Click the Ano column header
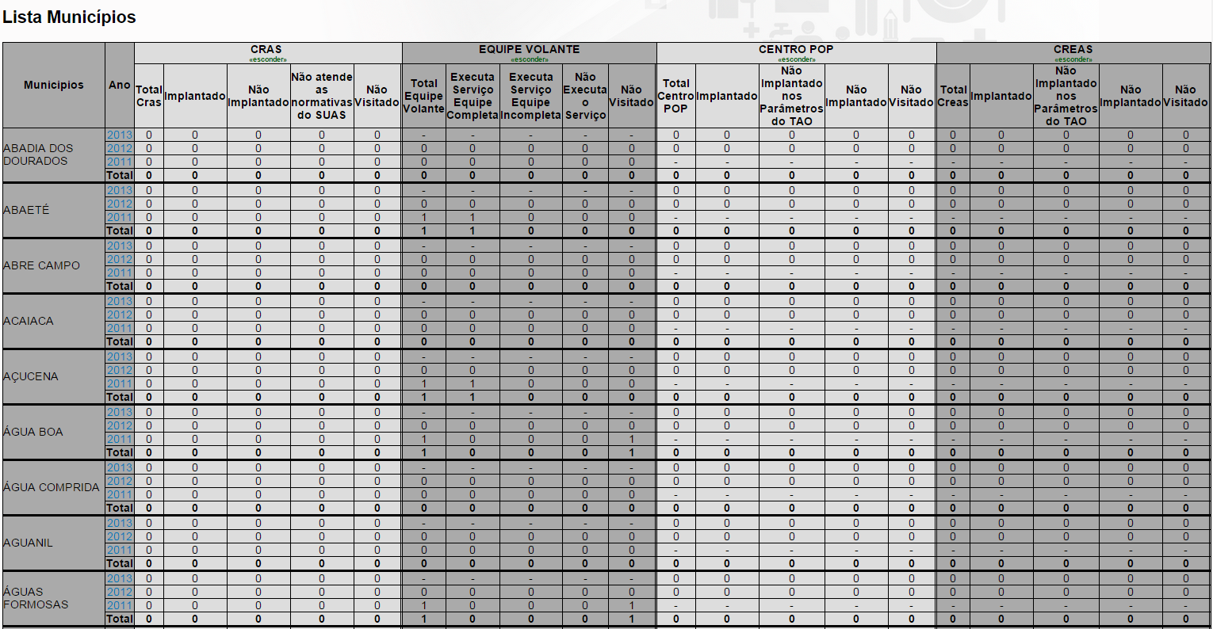Viewport: 1213px width, 629px height. coord(120,86)
